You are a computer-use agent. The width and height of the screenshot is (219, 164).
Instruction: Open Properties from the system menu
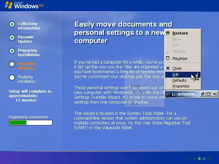[x=183, y=86]
